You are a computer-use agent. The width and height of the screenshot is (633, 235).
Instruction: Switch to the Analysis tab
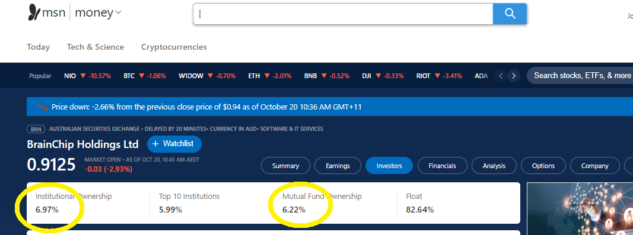[494, 166]
